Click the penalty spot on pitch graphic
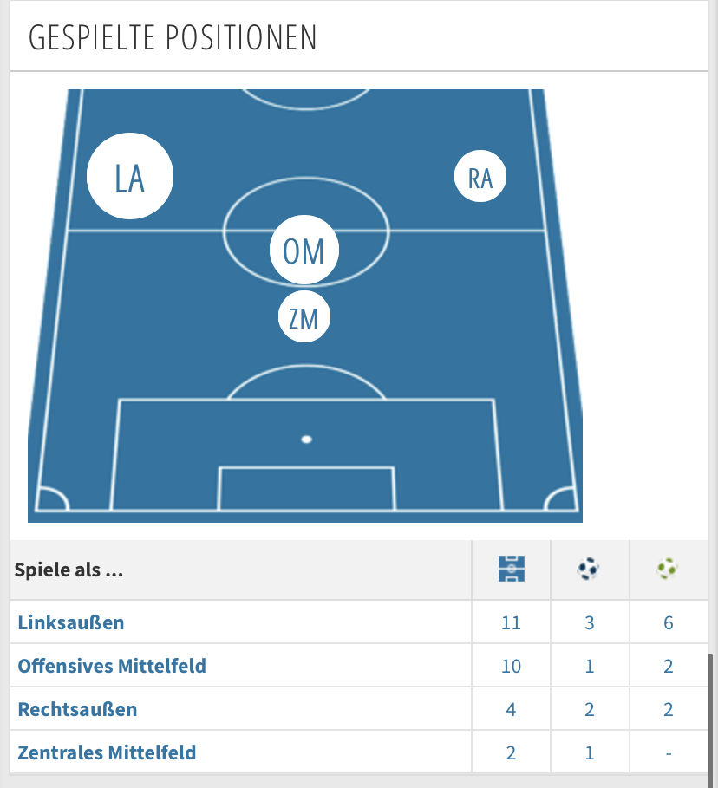Image resolution: width=718 pixels, height=788 pixels. (307, 440)
